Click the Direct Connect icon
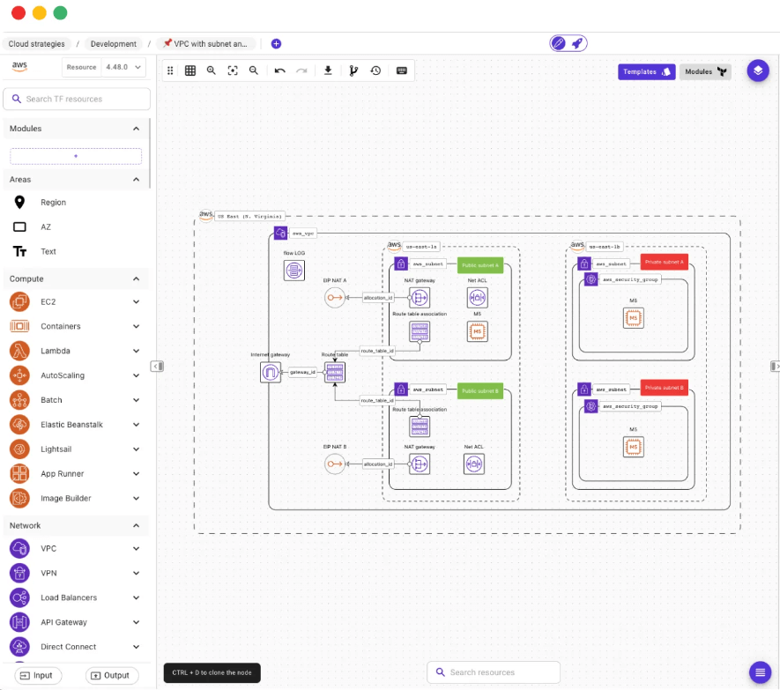This screenshot has height=690, width=780. click(x=20, y=647)
